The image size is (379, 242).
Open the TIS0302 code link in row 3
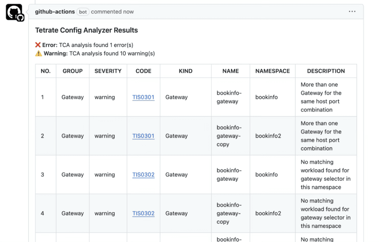143,175
